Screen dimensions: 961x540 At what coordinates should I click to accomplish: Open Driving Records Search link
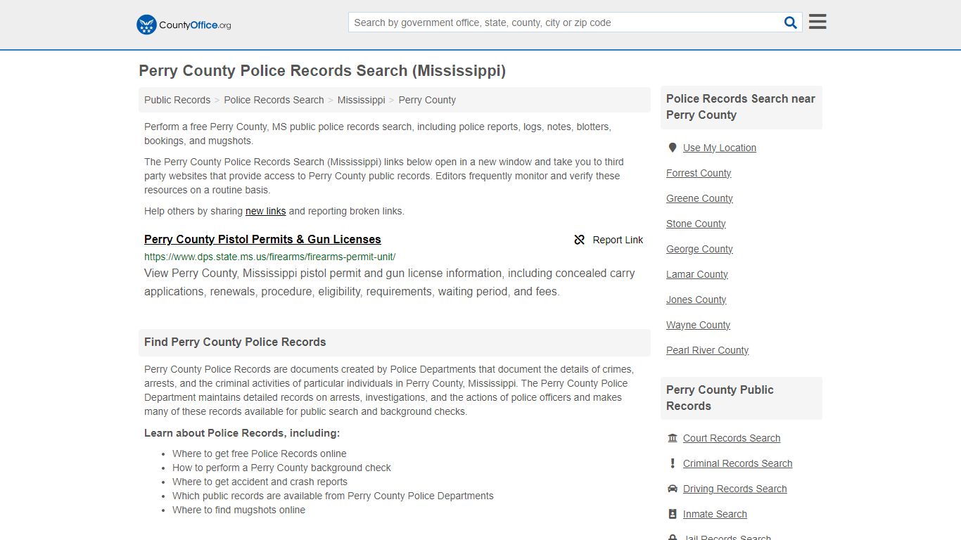click(x=734, y=489)
